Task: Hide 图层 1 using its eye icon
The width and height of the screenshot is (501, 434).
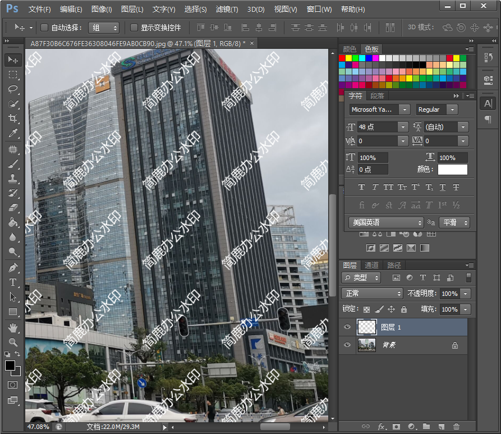Action: tap(347, 327)
